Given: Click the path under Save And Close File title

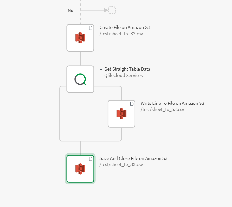Looking at the screenshot, I should [121, 165].
